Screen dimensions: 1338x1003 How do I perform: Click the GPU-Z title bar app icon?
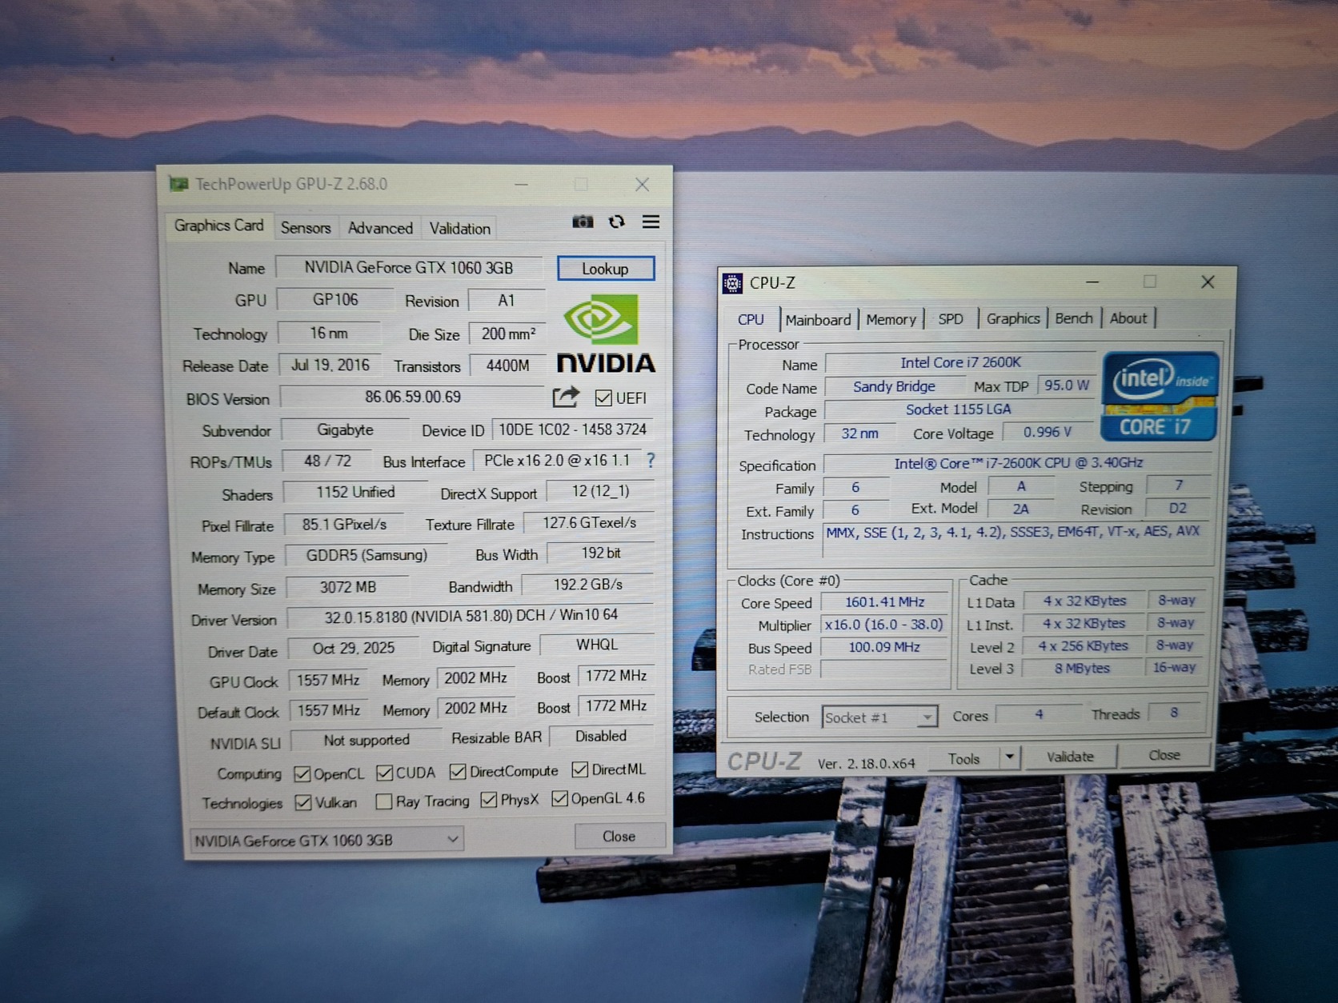click(x=178, y=185)
